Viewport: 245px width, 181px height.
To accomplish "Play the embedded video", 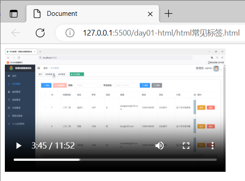I will click(19, 146).
